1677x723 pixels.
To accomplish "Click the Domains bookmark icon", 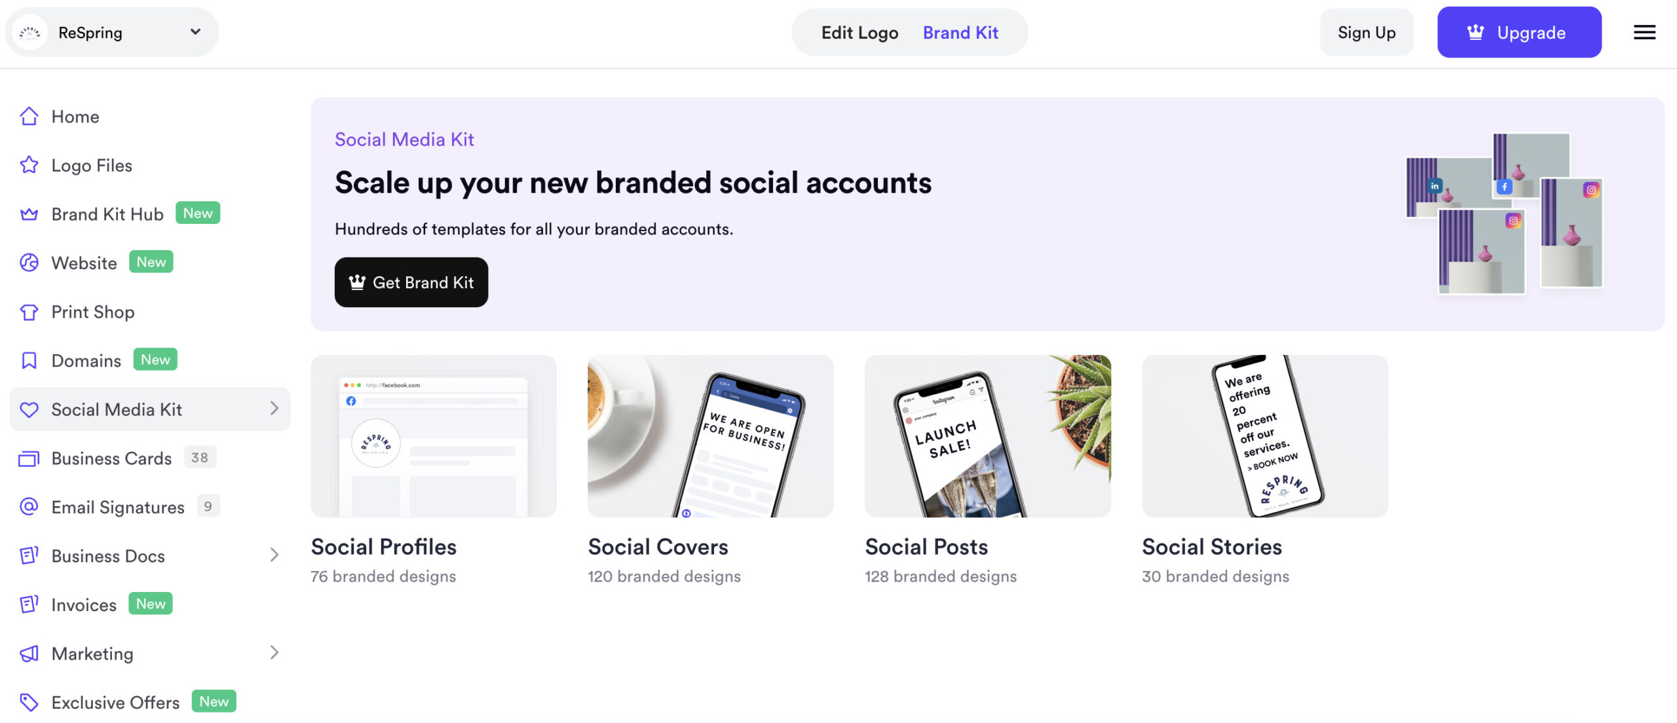I will click(29, 360).
